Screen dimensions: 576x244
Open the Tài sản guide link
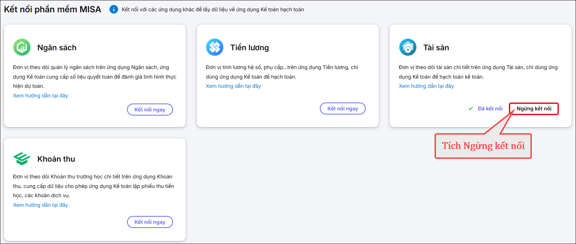point(426,86)
